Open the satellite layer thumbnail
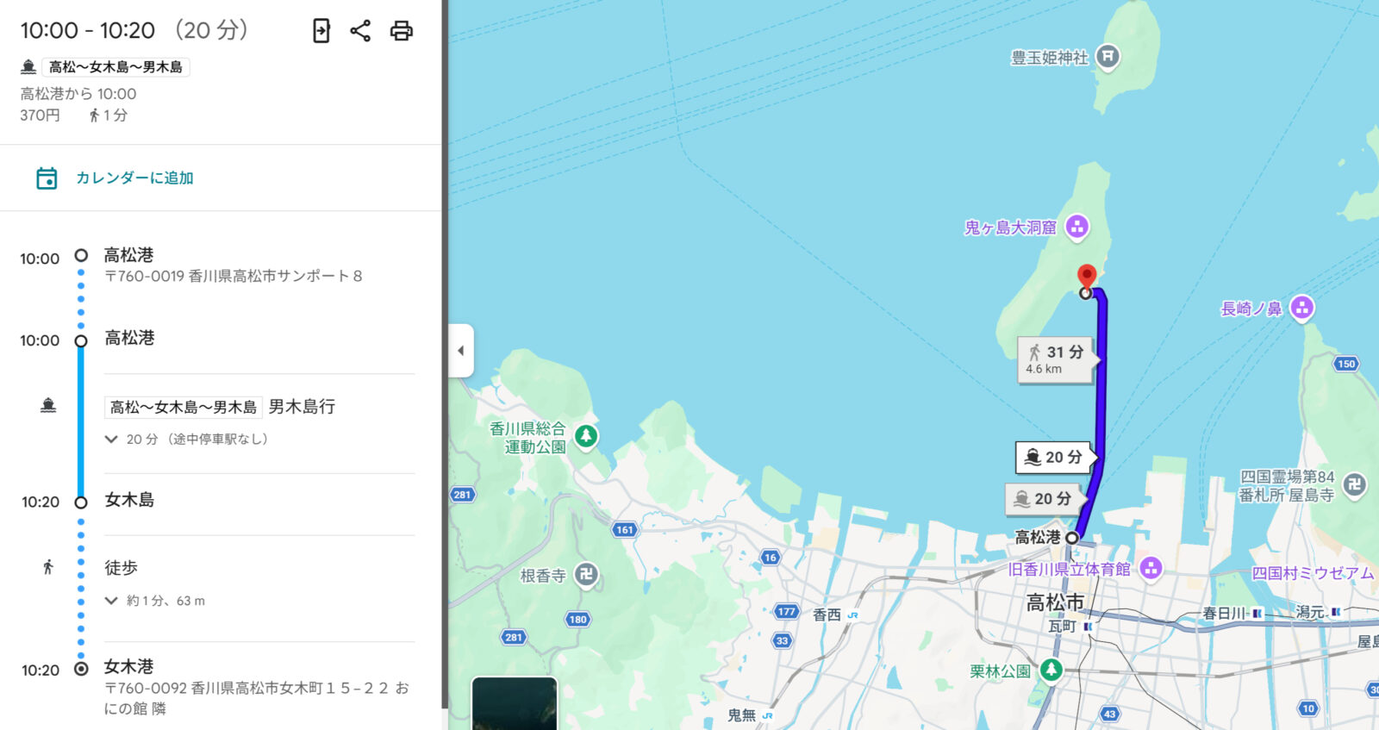 pyautogui.click(x=515, y=703)
